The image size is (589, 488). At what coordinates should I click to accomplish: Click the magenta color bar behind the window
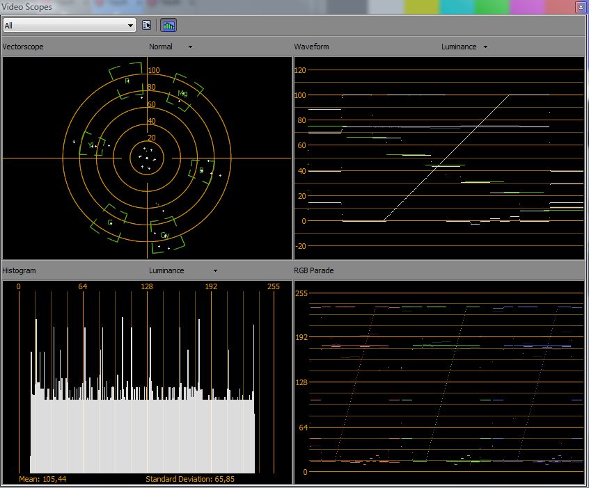click(x=526, y=6)
